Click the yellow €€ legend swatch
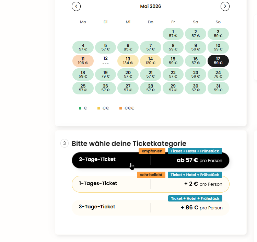The width and height of the screenshot is (257, 242). coord(99,108)
